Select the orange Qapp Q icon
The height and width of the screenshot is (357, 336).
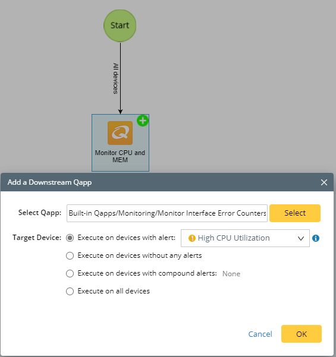click(x=120, y=133)
